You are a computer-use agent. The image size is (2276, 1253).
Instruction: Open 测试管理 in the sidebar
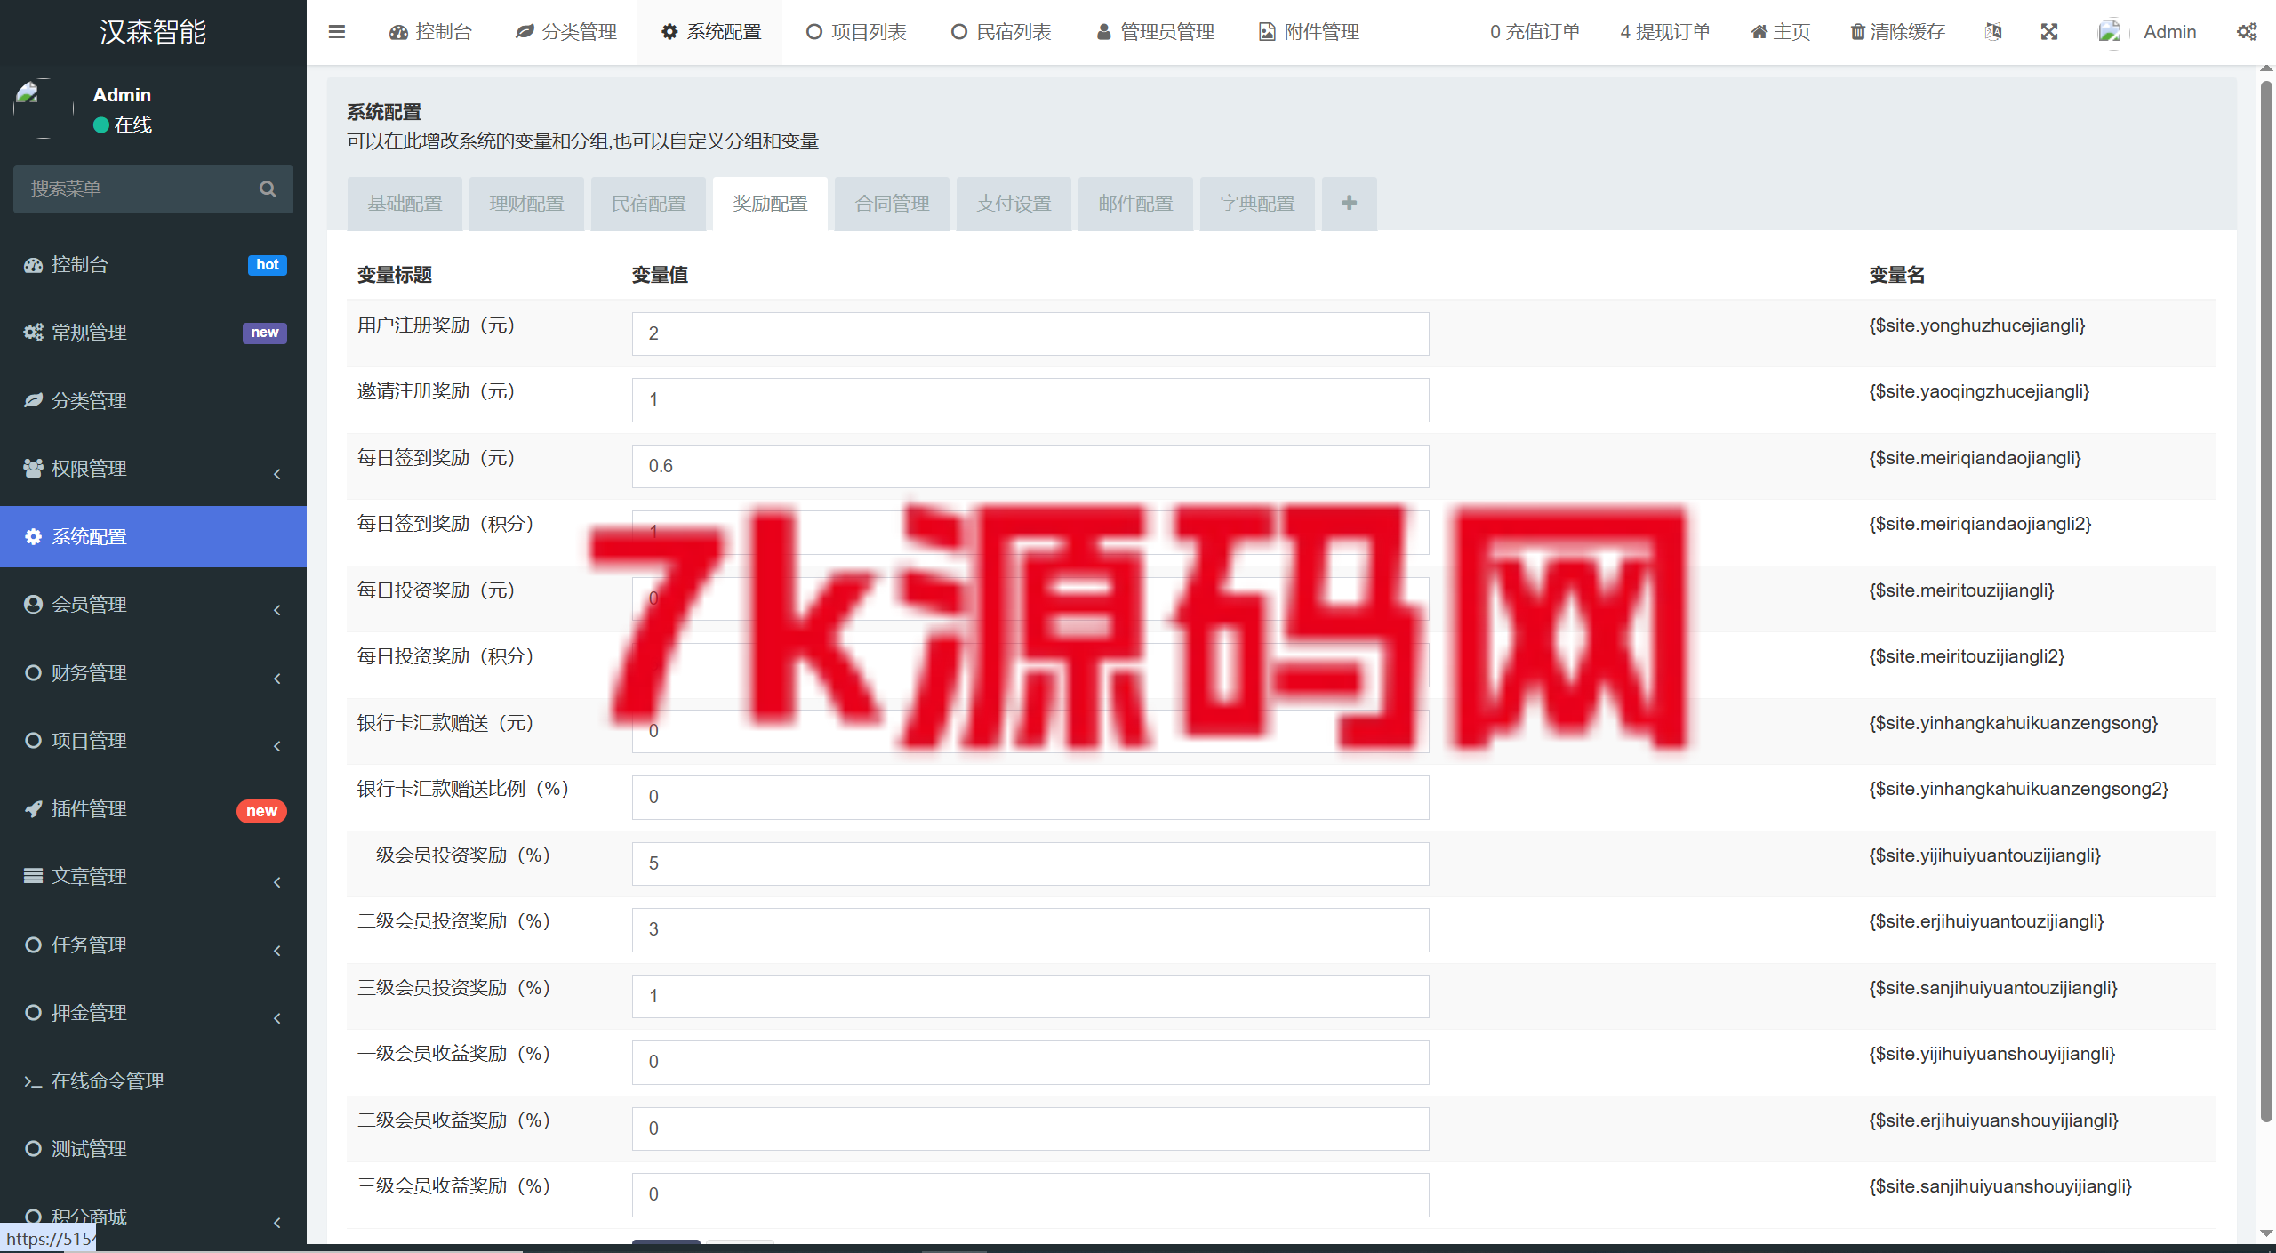point(153,1148)
